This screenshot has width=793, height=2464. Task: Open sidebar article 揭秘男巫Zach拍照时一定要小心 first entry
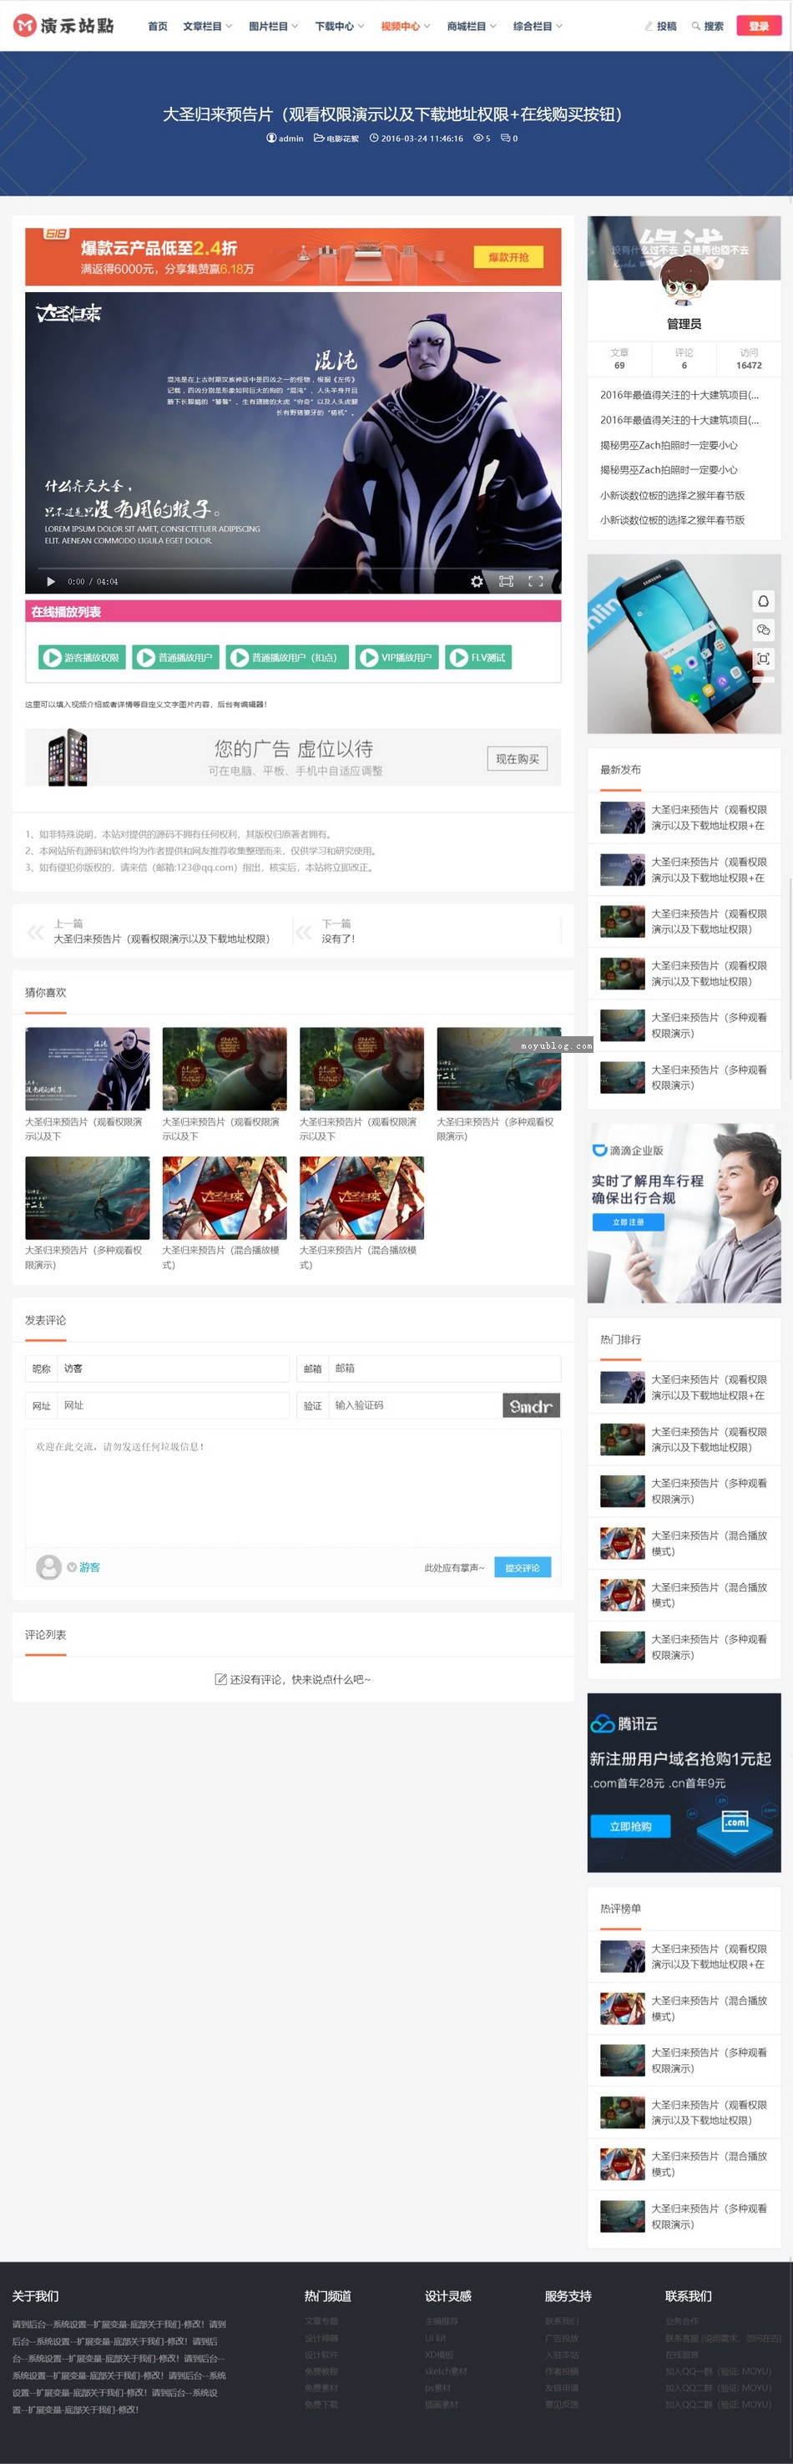(669, 445)
